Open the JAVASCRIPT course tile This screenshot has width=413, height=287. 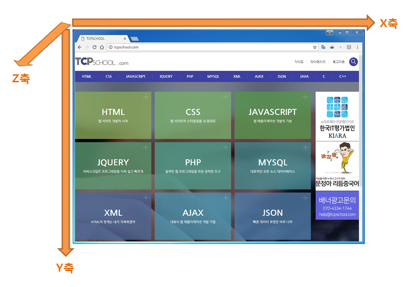point(273,115)
